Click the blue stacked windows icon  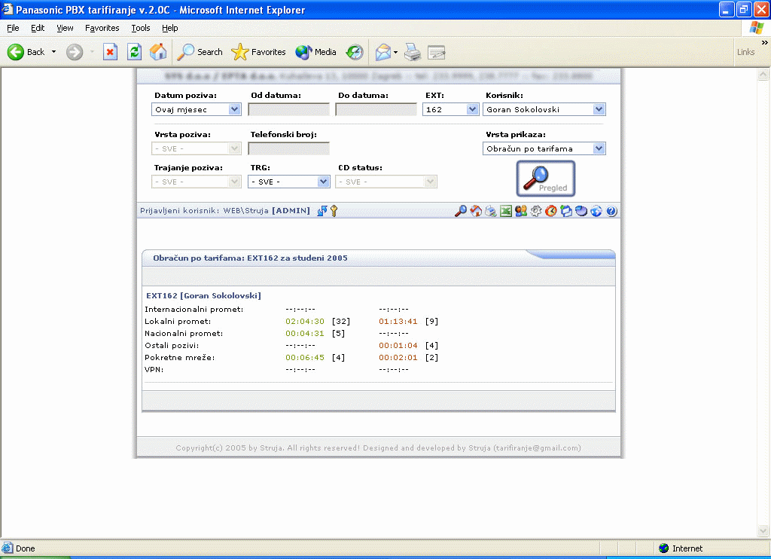click(x=566, y=211)
